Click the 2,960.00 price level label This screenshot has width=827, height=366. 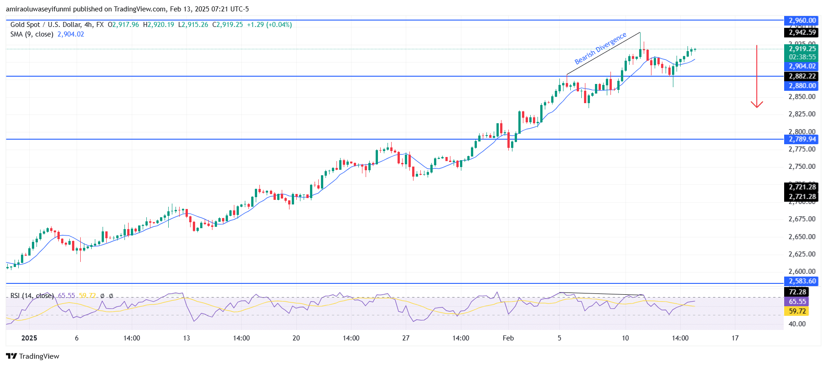(x=802, y=21)
